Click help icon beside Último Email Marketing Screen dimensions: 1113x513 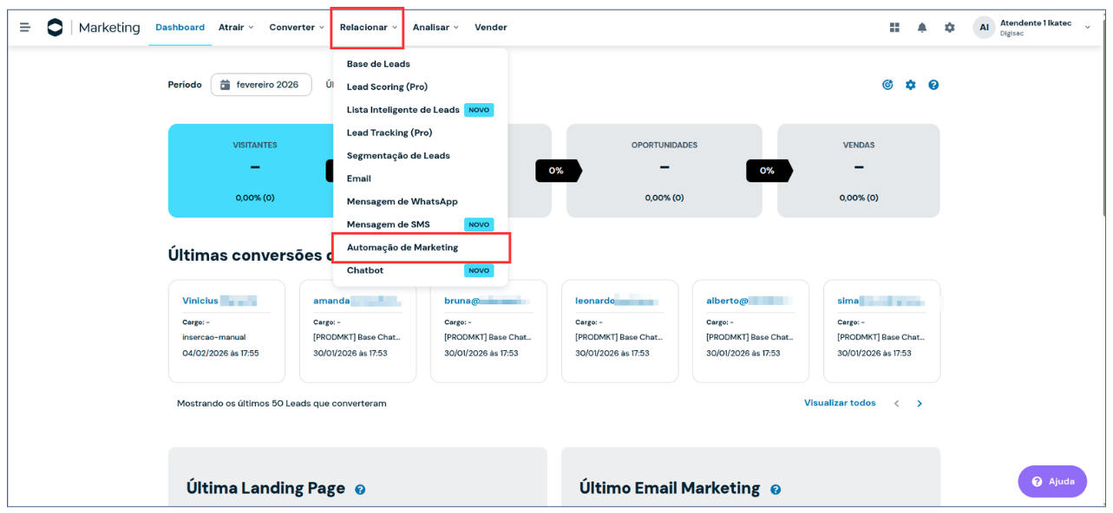776,490
